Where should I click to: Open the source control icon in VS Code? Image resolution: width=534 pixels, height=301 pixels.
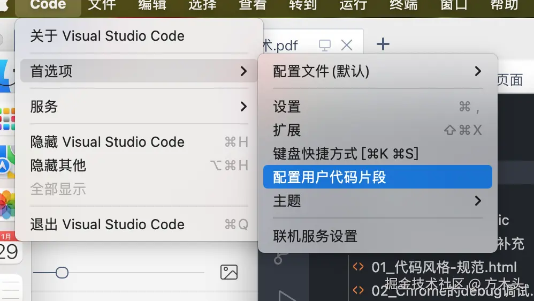pyautogui.click(x=280, y=258)
